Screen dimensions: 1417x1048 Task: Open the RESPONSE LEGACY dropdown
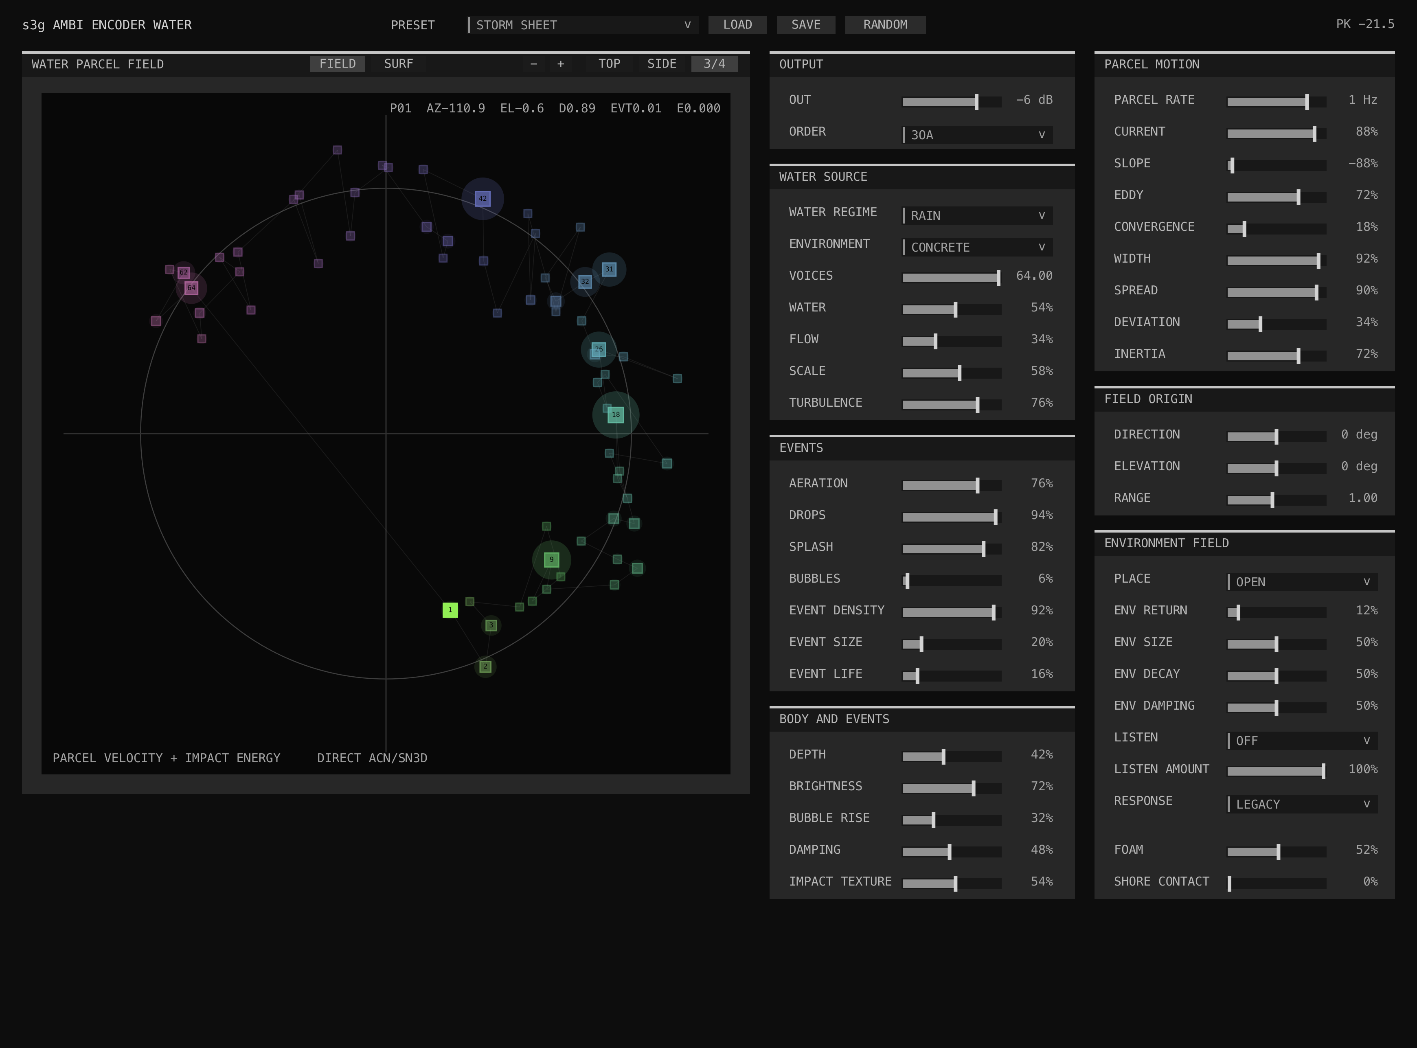pos(1302,804)
